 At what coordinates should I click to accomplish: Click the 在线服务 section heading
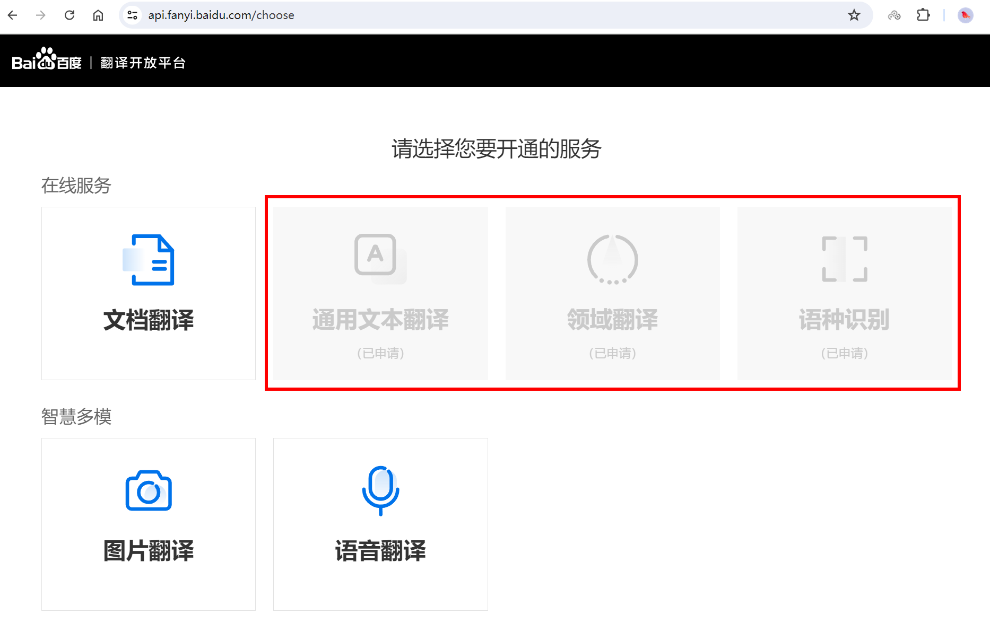[76, 186]
